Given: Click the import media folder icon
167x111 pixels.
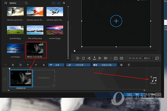Looking at the screenshot, I should 6,3.
